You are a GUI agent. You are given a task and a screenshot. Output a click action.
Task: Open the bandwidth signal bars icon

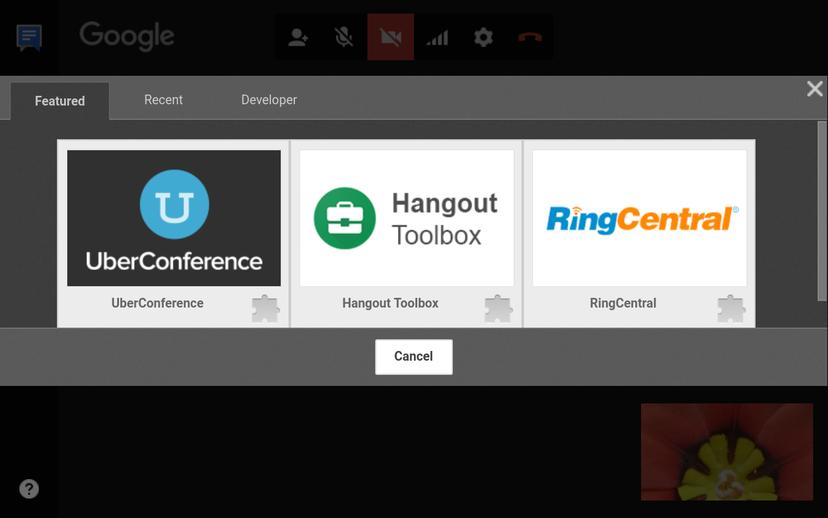437,38
